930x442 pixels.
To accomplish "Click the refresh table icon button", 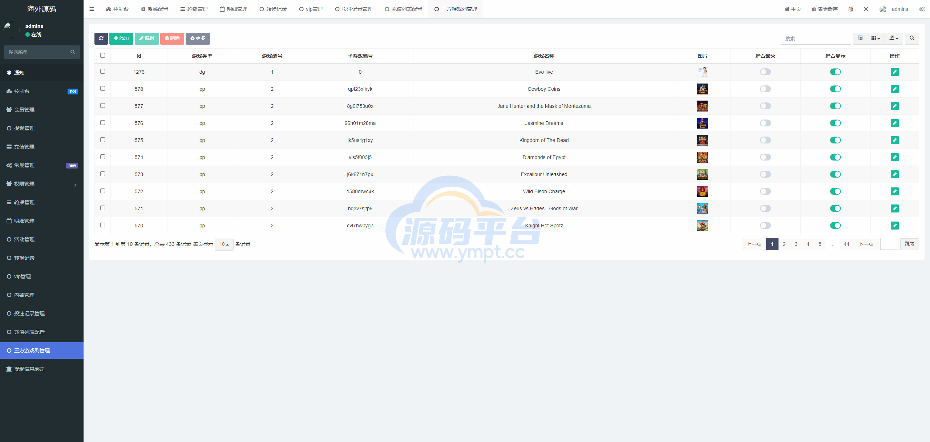I will coord(101,38).
